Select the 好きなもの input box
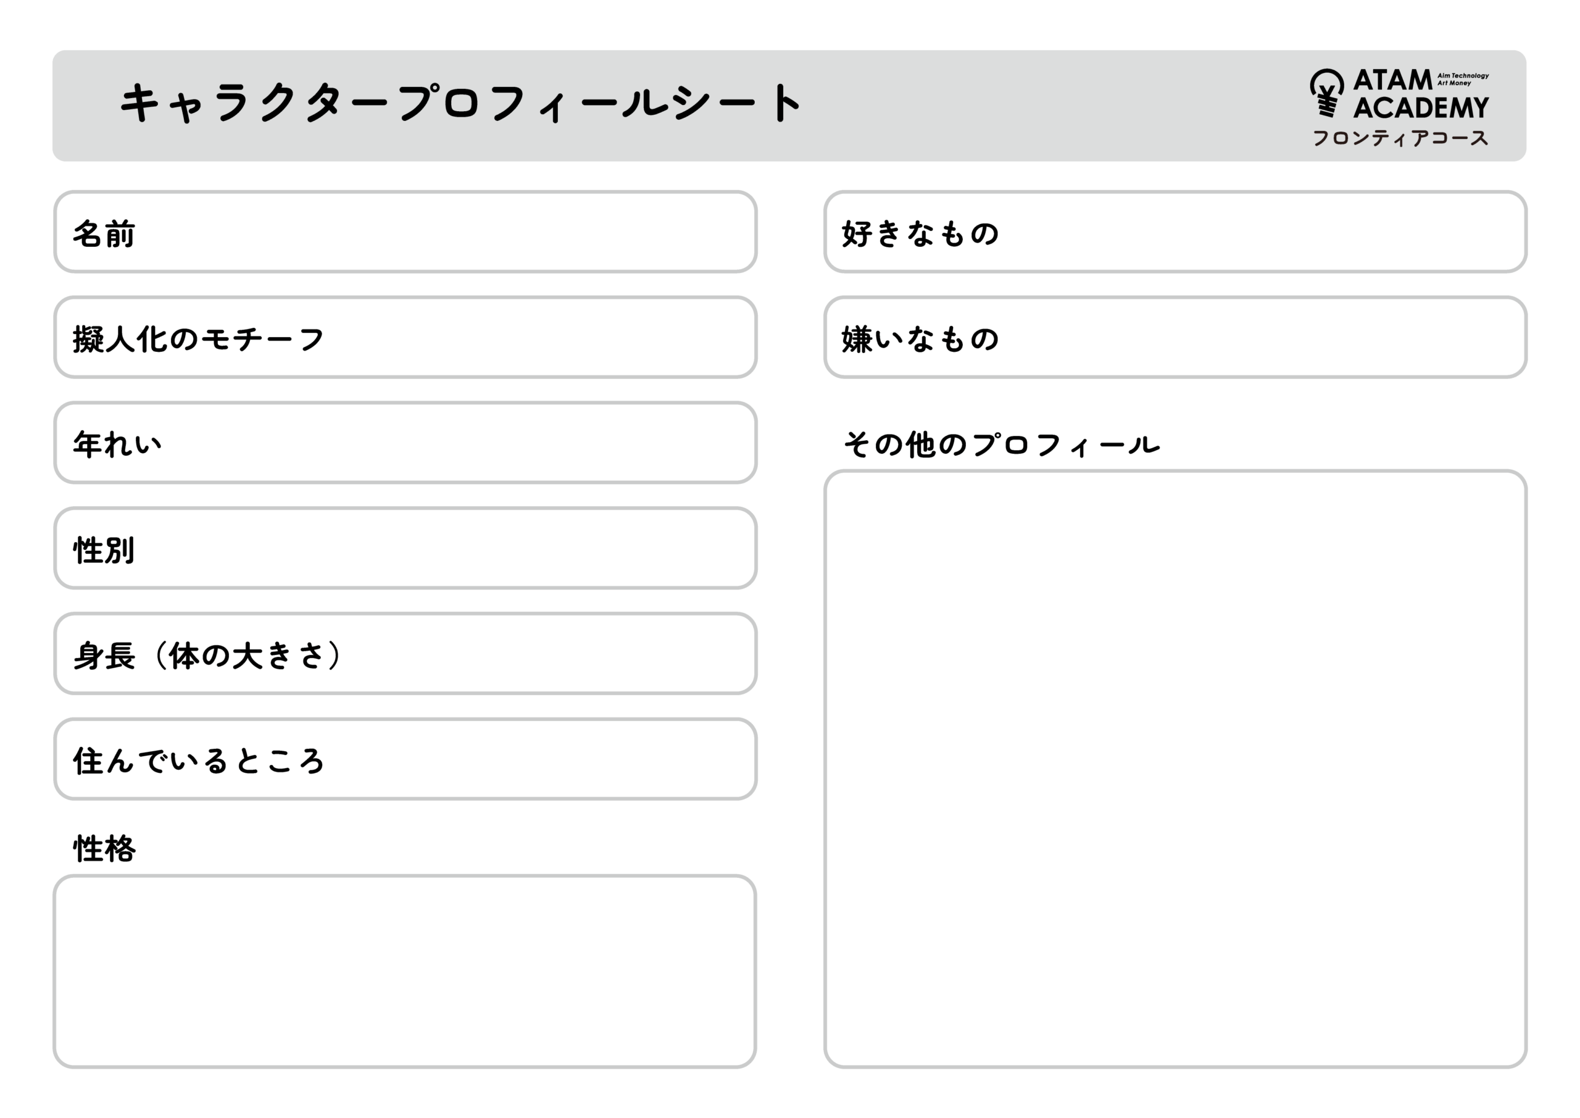Viewport: 1580px width, 1118px height. (x=1175, y=232)
